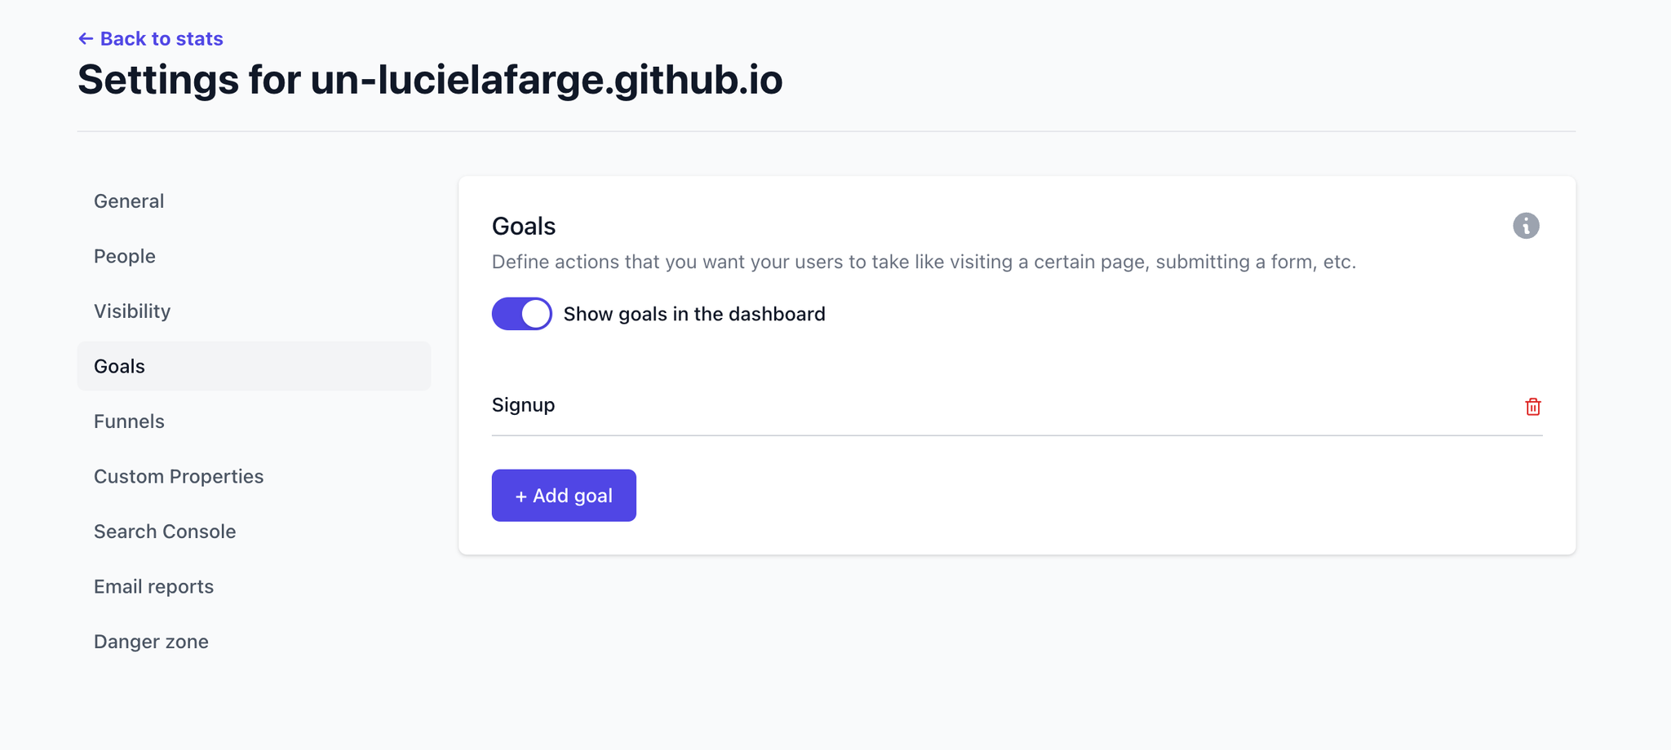Click the Add goal button
Screen dimensions: 1671x750
tap(564, 495)
